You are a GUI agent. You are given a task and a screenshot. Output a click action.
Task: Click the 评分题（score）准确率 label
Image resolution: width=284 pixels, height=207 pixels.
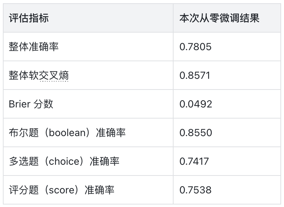tap(62, 190)
